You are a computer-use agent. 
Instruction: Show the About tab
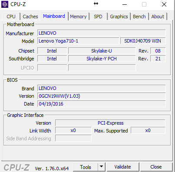tap(158, 17)
